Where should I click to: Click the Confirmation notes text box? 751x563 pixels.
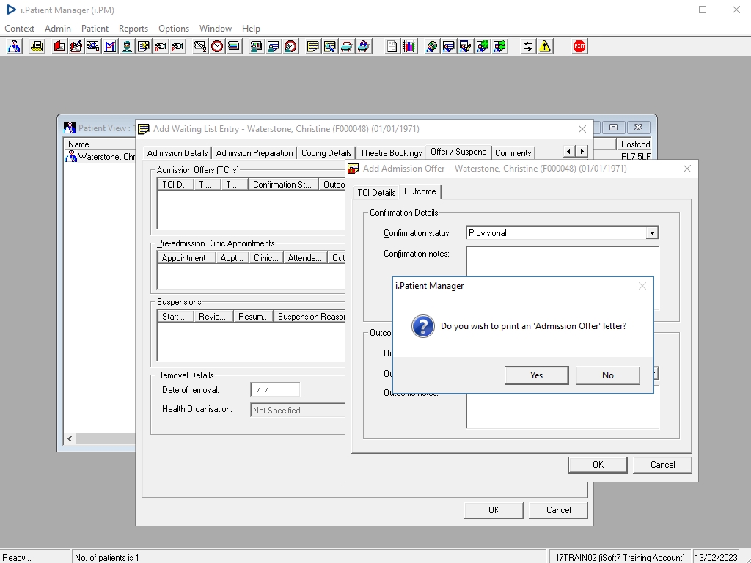[x=563, y=262]
